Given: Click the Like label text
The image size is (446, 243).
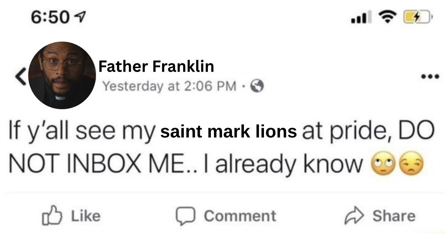Looking at the screenshot, I should pos(85,216).
